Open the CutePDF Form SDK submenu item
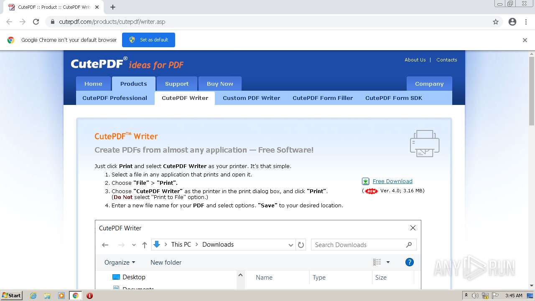535x301 pixels. click(x=394, y=98)
